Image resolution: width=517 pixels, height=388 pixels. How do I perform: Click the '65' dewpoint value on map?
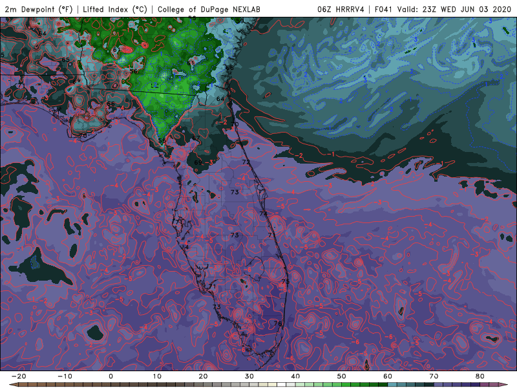click(x=66, y=59)
